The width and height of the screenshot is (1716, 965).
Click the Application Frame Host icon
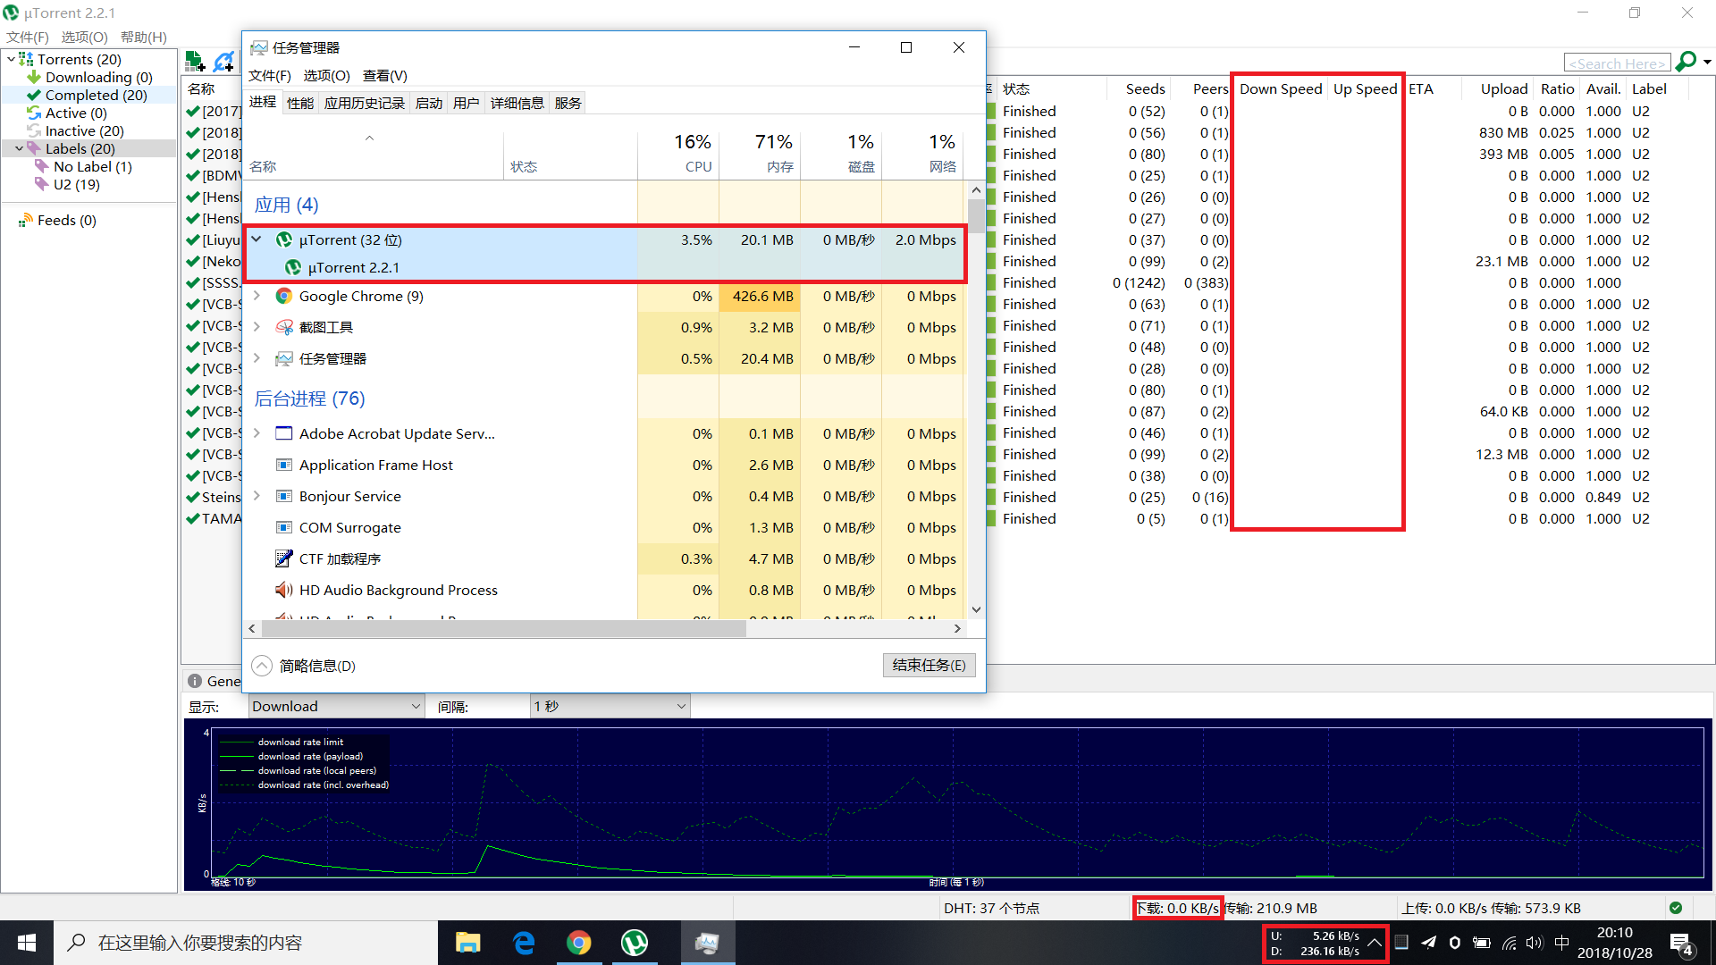pyautogui.click(x=284, y=465)
